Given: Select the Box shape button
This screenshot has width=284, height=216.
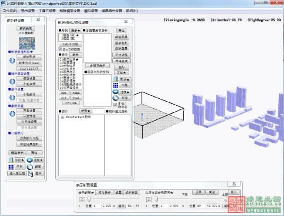Looking at the screenshot, I should (x=63, y=93).
